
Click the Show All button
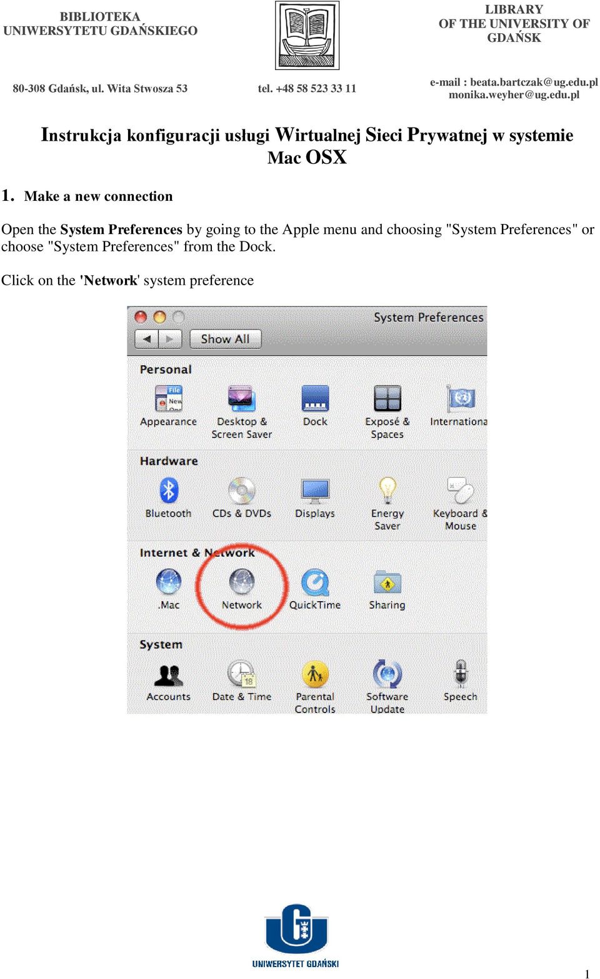point(225,339)
